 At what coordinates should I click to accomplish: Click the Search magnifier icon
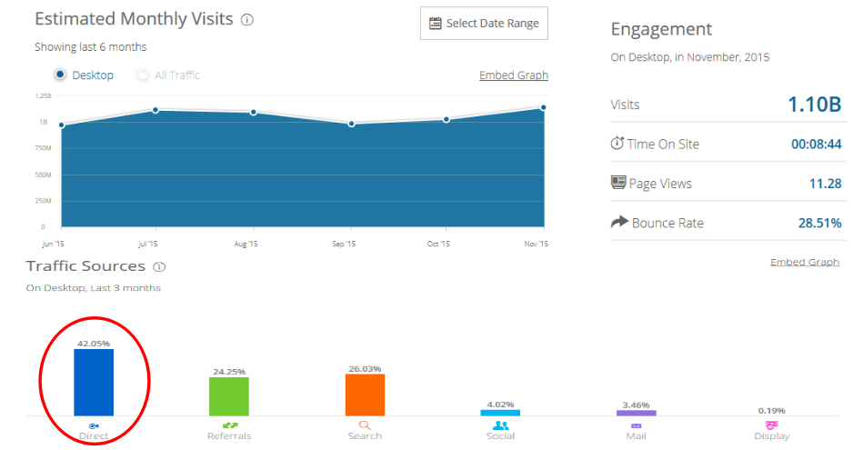pyautogui.click(x=365, y=425)
